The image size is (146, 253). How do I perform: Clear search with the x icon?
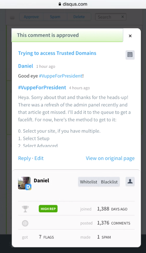[123, 17]
